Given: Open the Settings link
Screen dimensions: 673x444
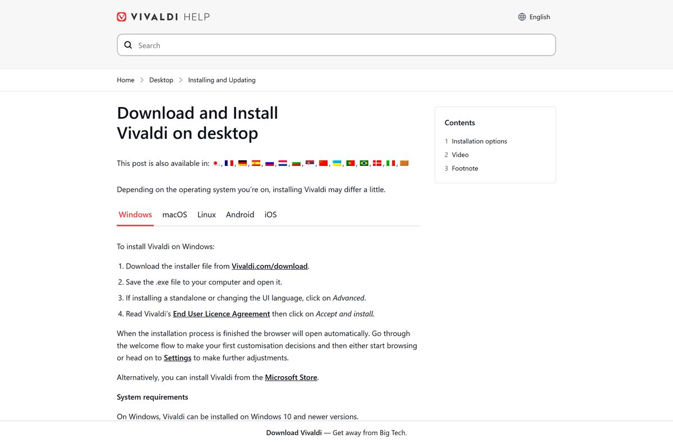Looking at the screenshot, I should 178,358.
